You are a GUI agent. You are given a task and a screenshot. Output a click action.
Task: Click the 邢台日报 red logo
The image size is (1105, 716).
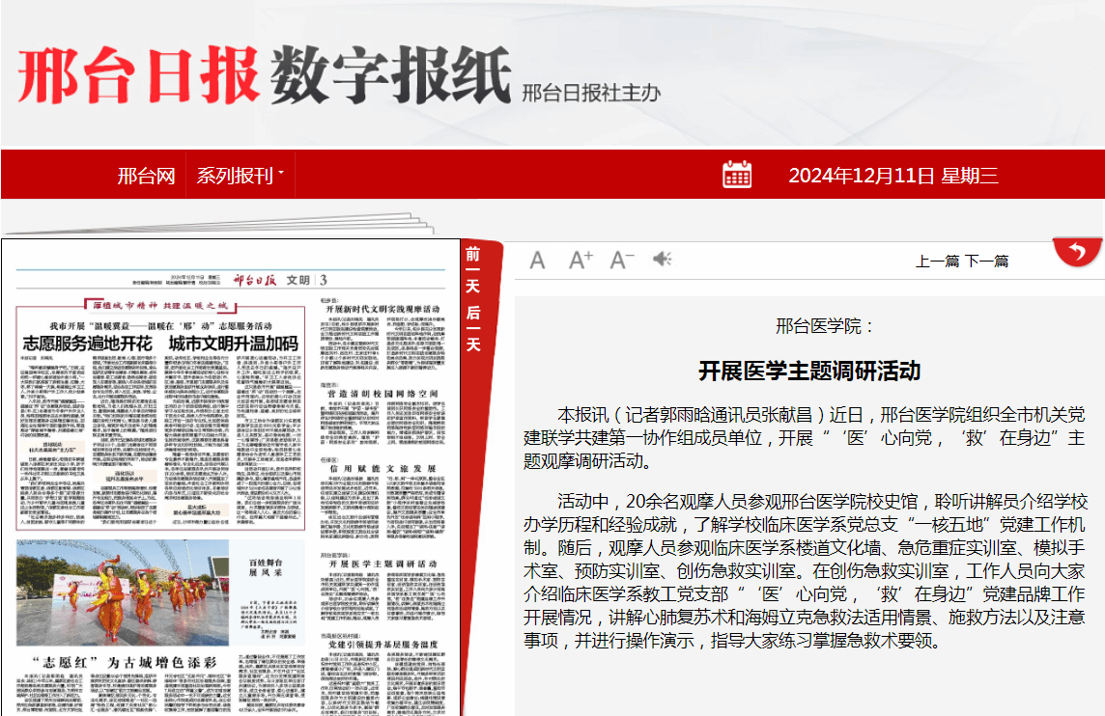tap(139, 76)
